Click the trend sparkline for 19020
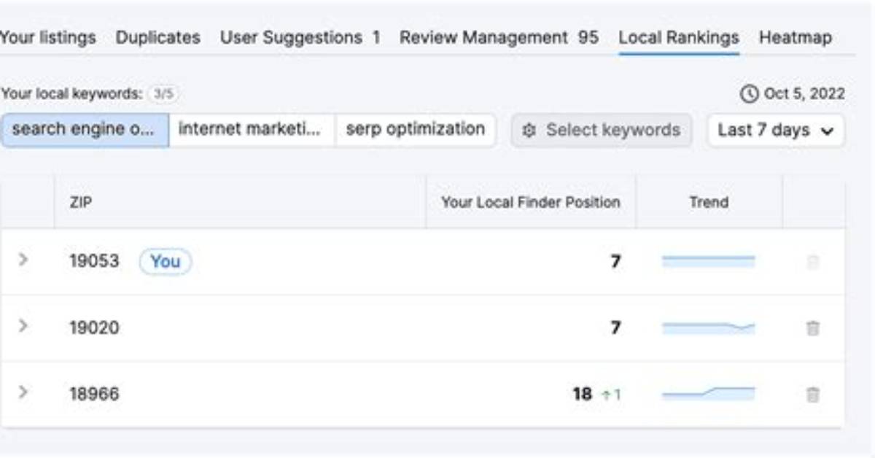This screenshot has width=875, height=458. click(x=708, y=328)
